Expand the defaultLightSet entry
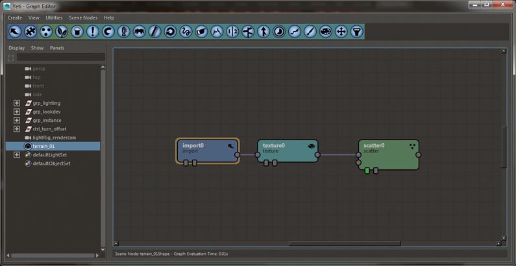 [17, 154]
